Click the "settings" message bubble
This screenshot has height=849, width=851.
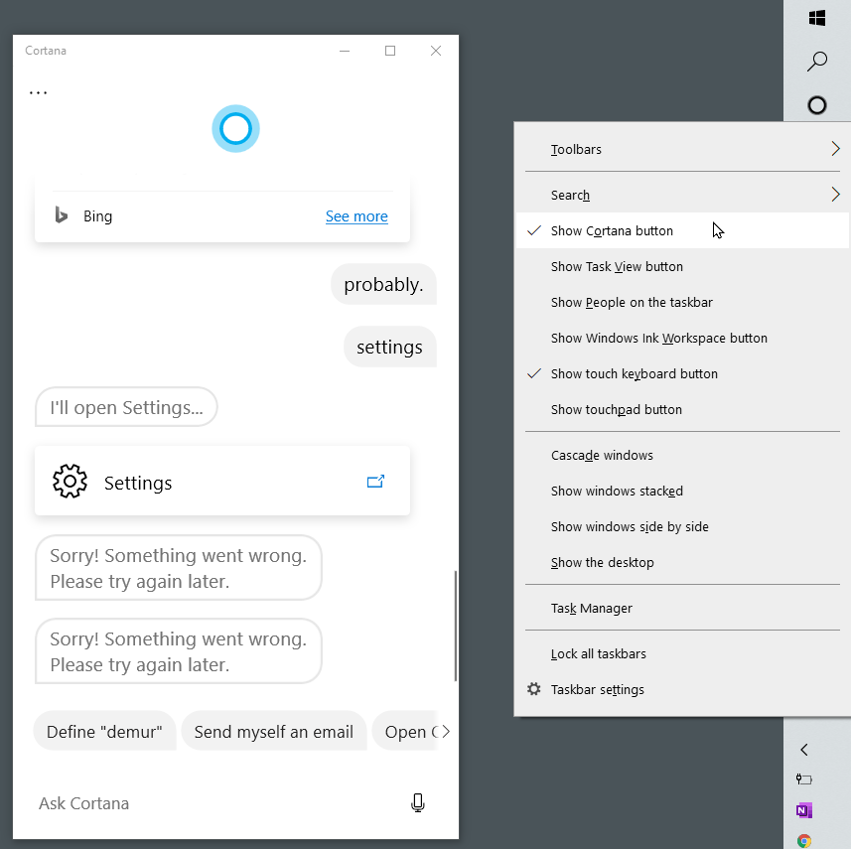389,347
